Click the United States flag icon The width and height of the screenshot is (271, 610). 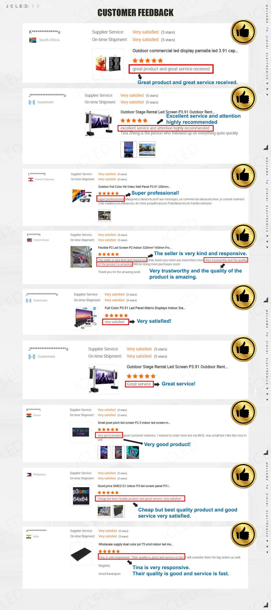tap(30, 240)
